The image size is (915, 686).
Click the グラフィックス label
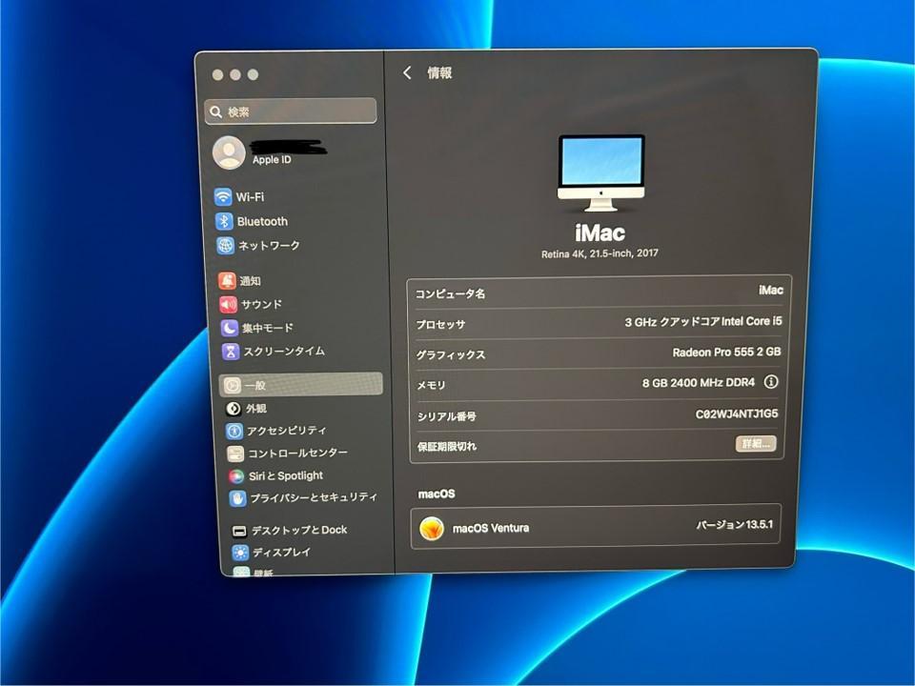pyautogui.click(x=451, y=354)
